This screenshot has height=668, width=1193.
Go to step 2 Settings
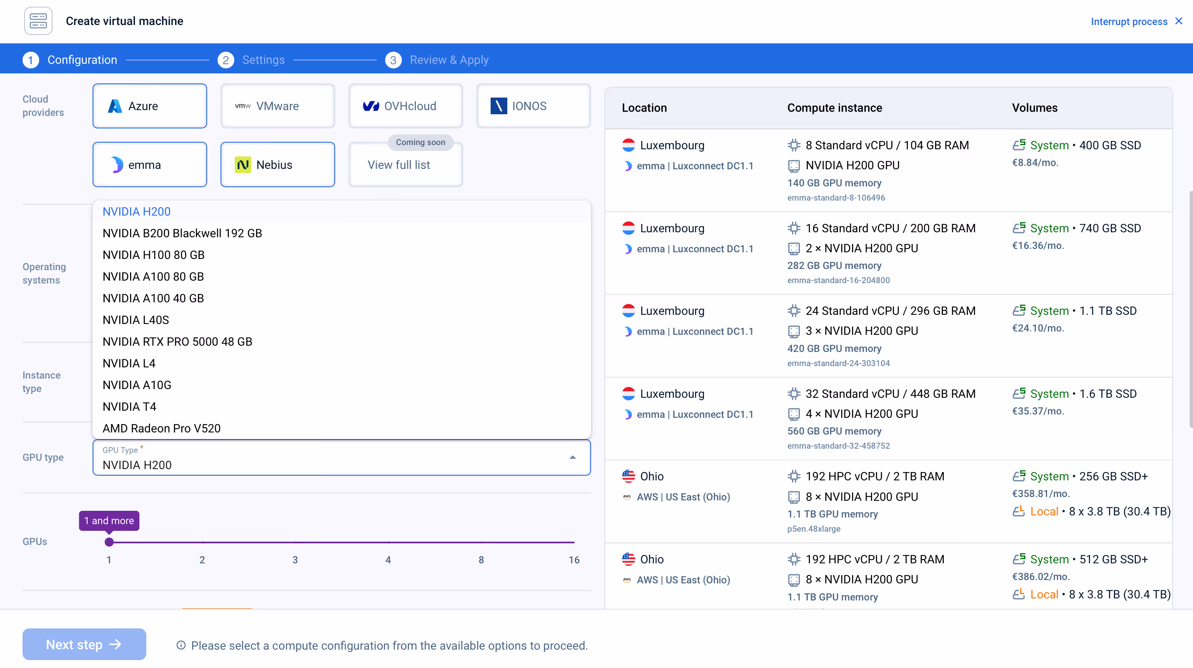click(251, 60)
